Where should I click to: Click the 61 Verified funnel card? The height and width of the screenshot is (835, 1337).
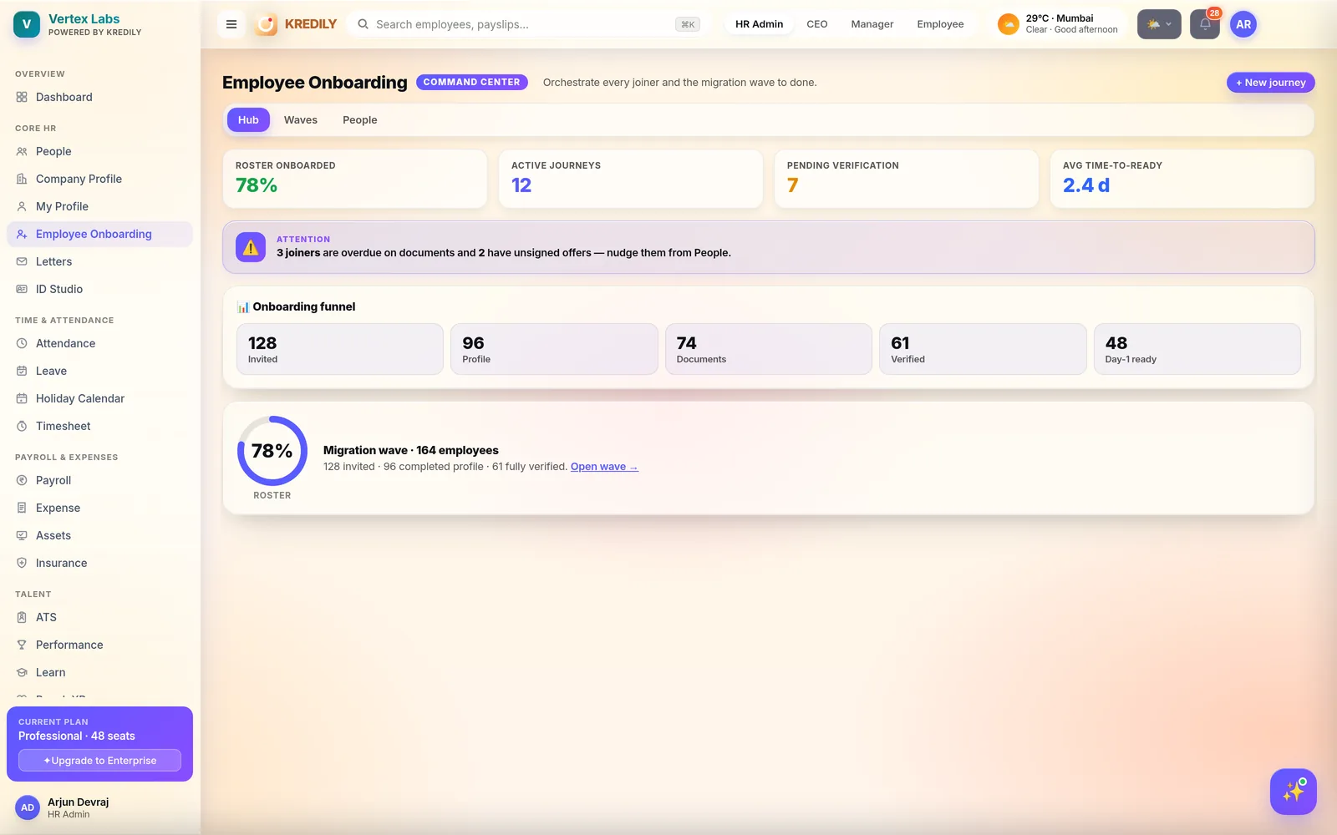983,349
